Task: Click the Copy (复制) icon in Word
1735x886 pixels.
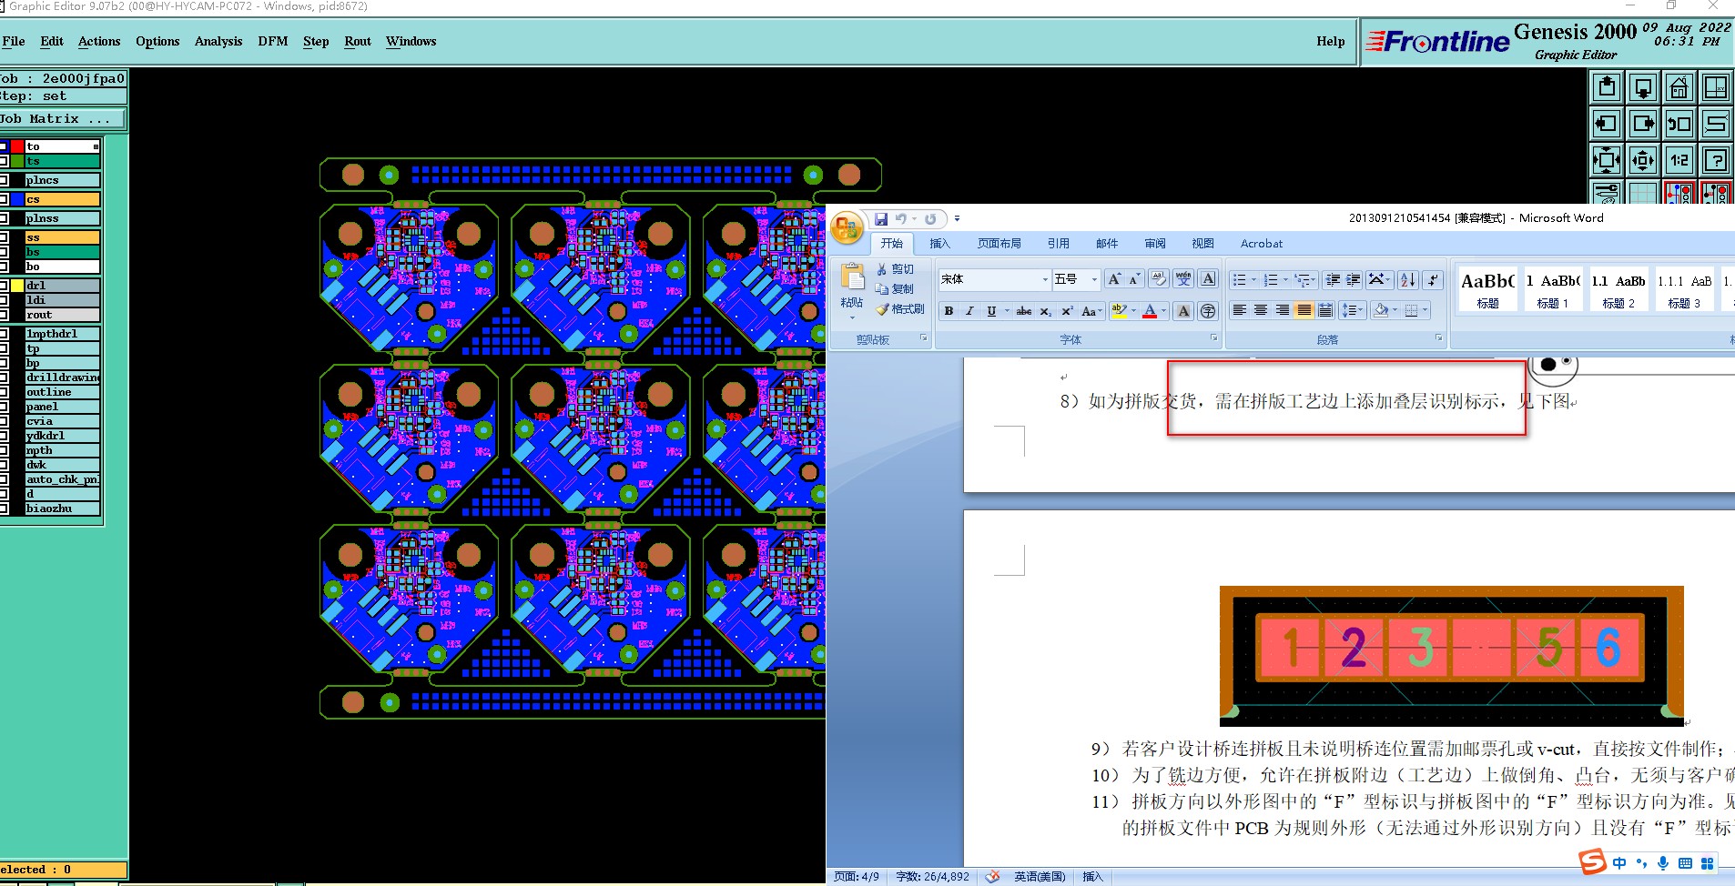Action: 882,289
